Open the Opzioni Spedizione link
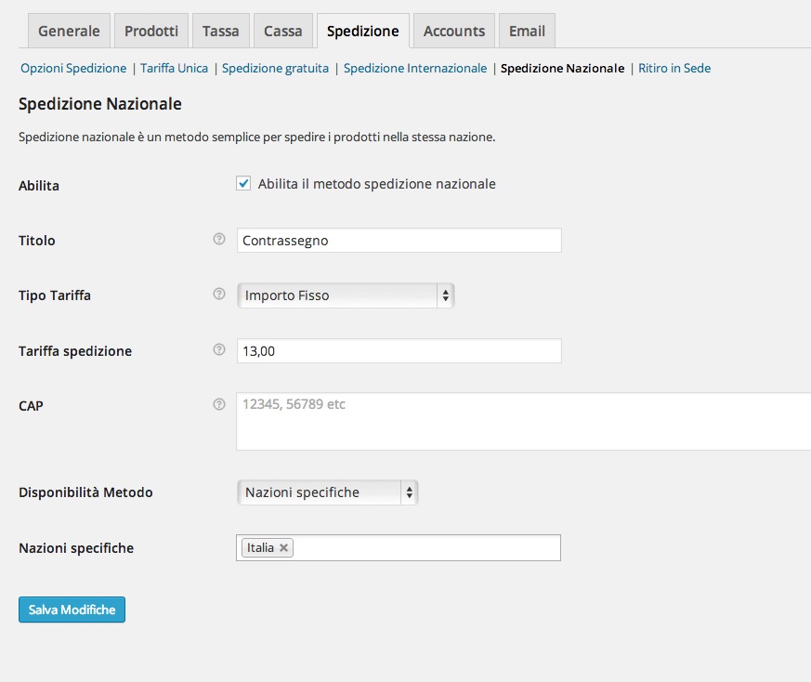811x682 pixels. tap(73, 68)
